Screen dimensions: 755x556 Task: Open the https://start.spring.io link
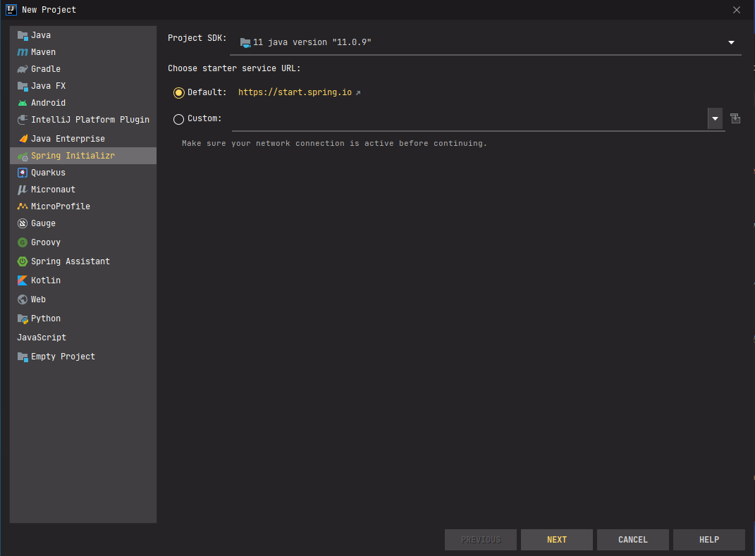coord(295,92)
